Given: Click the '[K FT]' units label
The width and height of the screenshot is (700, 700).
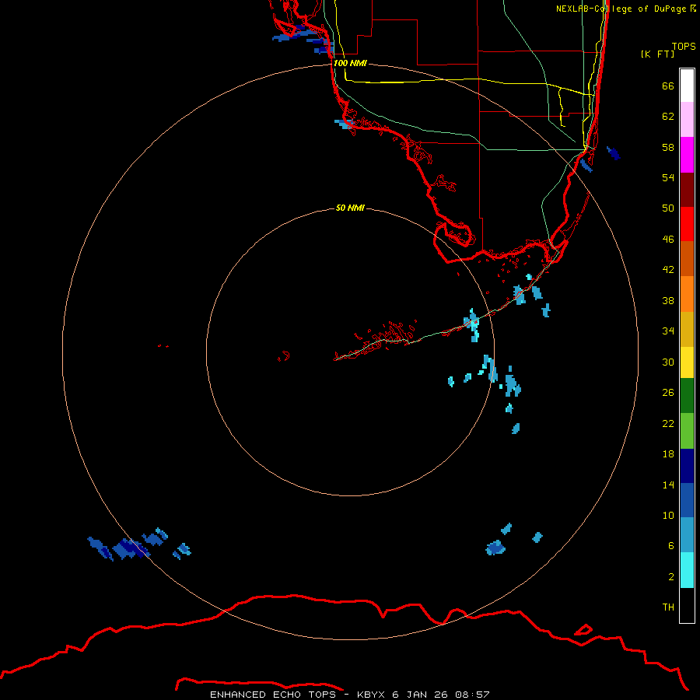Looking at the screenshot, I should tap(657, 54).
